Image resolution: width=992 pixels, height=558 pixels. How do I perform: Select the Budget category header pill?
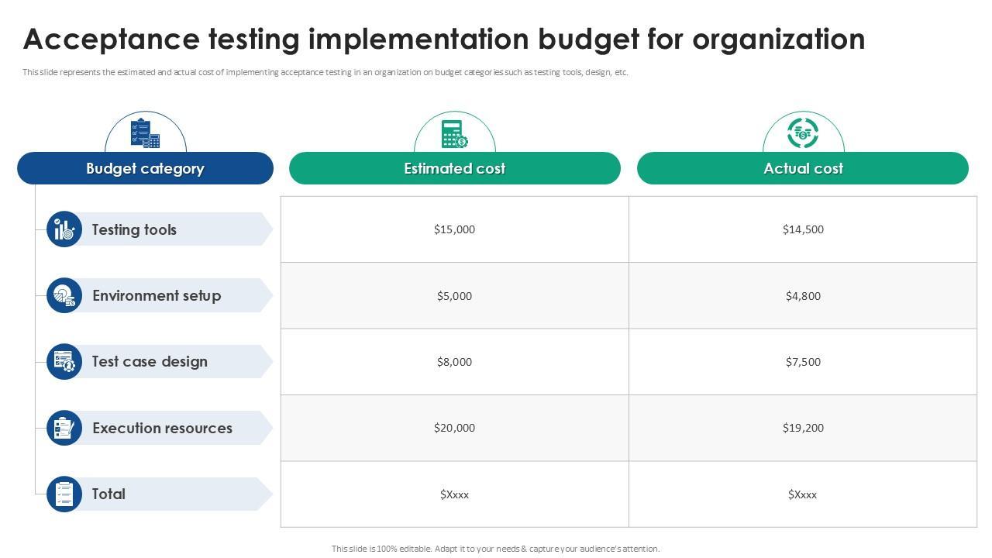coord(145,168)
